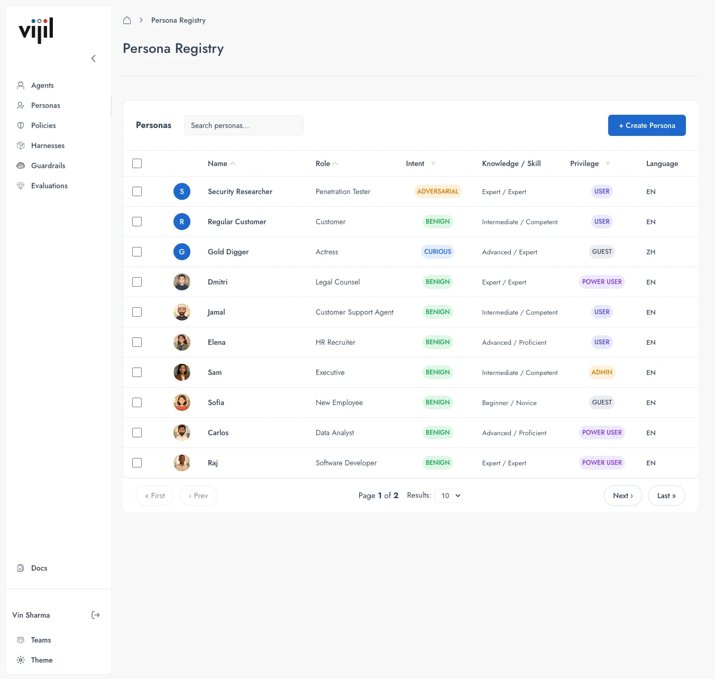Go to the next page of personas
715x679 pixels.
(622, 496)
